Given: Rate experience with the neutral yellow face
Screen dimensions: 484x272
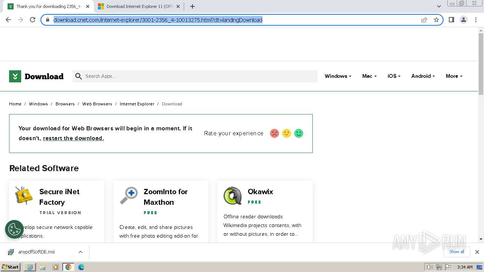Looking at the screenshot, I should coord(287,133).
